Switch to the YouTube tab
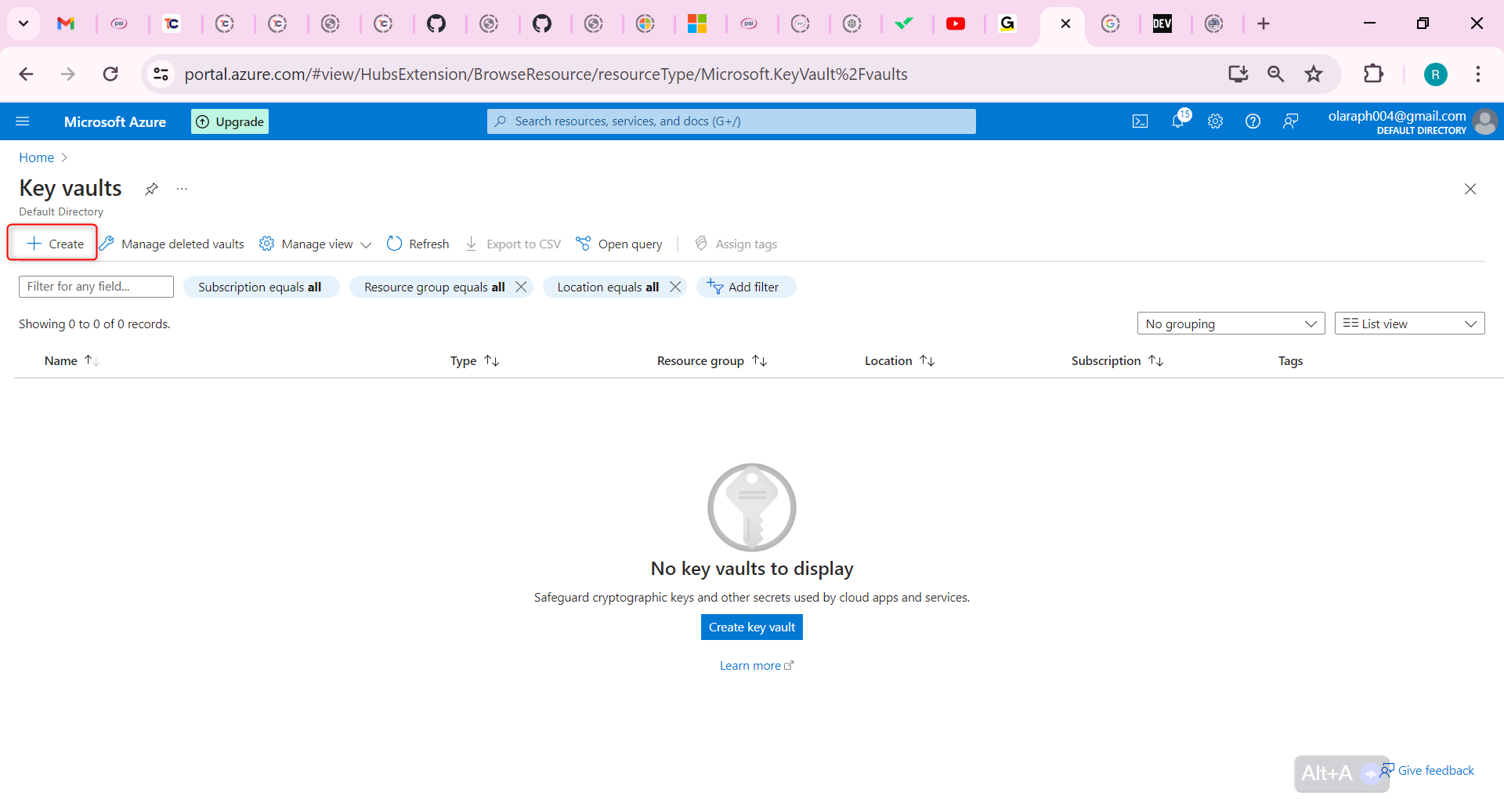 [x=956, y=23]
